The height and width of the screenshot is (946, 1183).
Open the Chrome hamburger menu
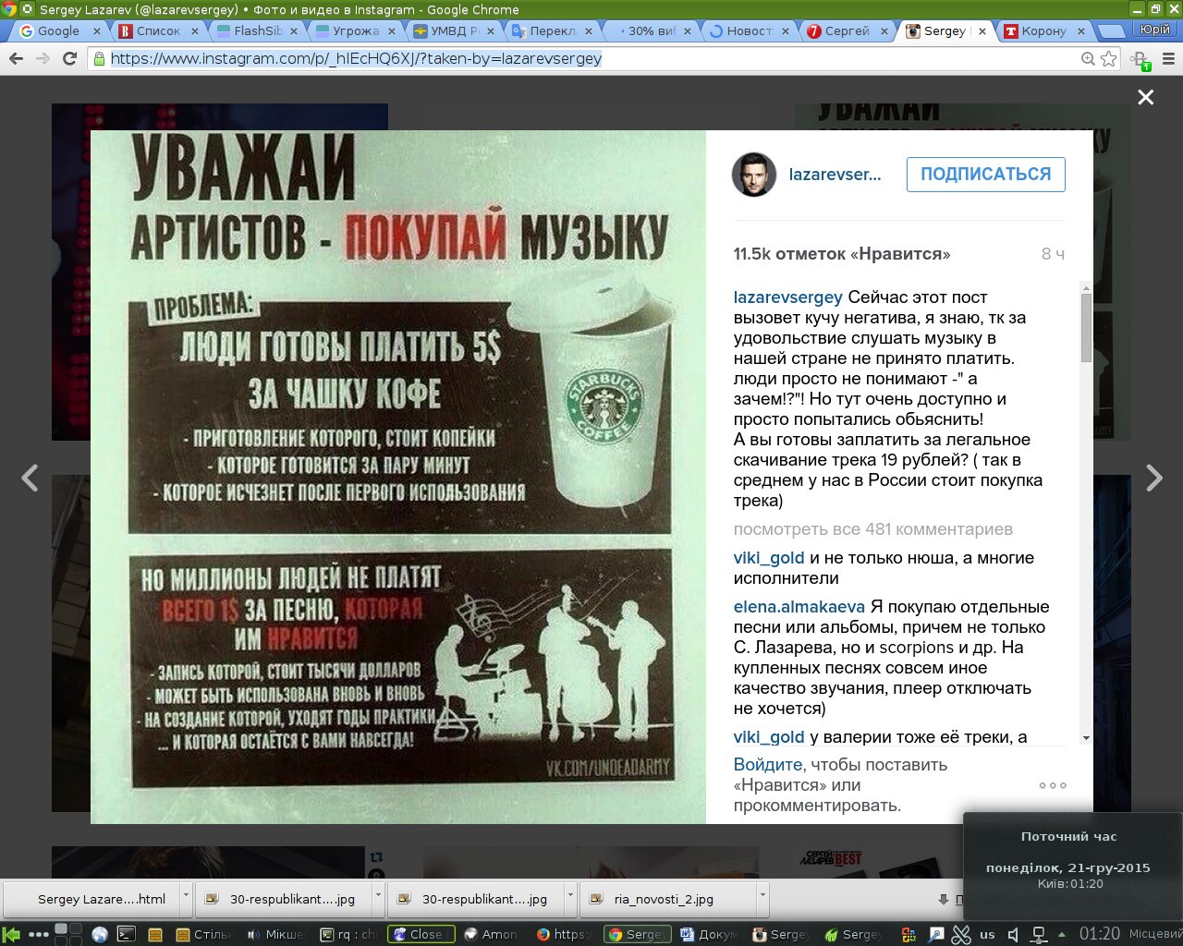(x=1169, y=59)
